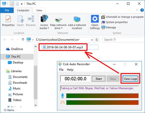Screen dimensions: 145x113
Task: Click the microphone volume level bar
Action: pyautogui.click(x=102, y=96)
